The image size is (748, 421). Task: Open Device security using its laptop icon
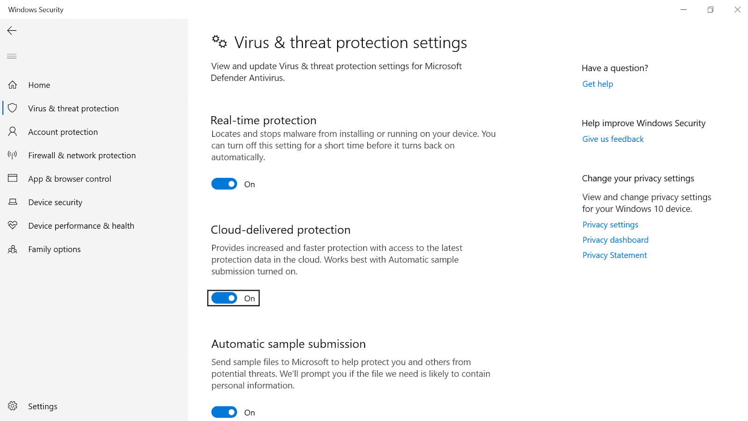12,202
